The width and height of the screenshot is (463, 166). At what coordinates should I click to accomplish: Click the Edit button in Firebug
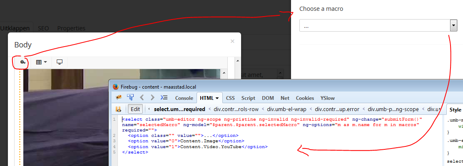click(x=135, y=109)
